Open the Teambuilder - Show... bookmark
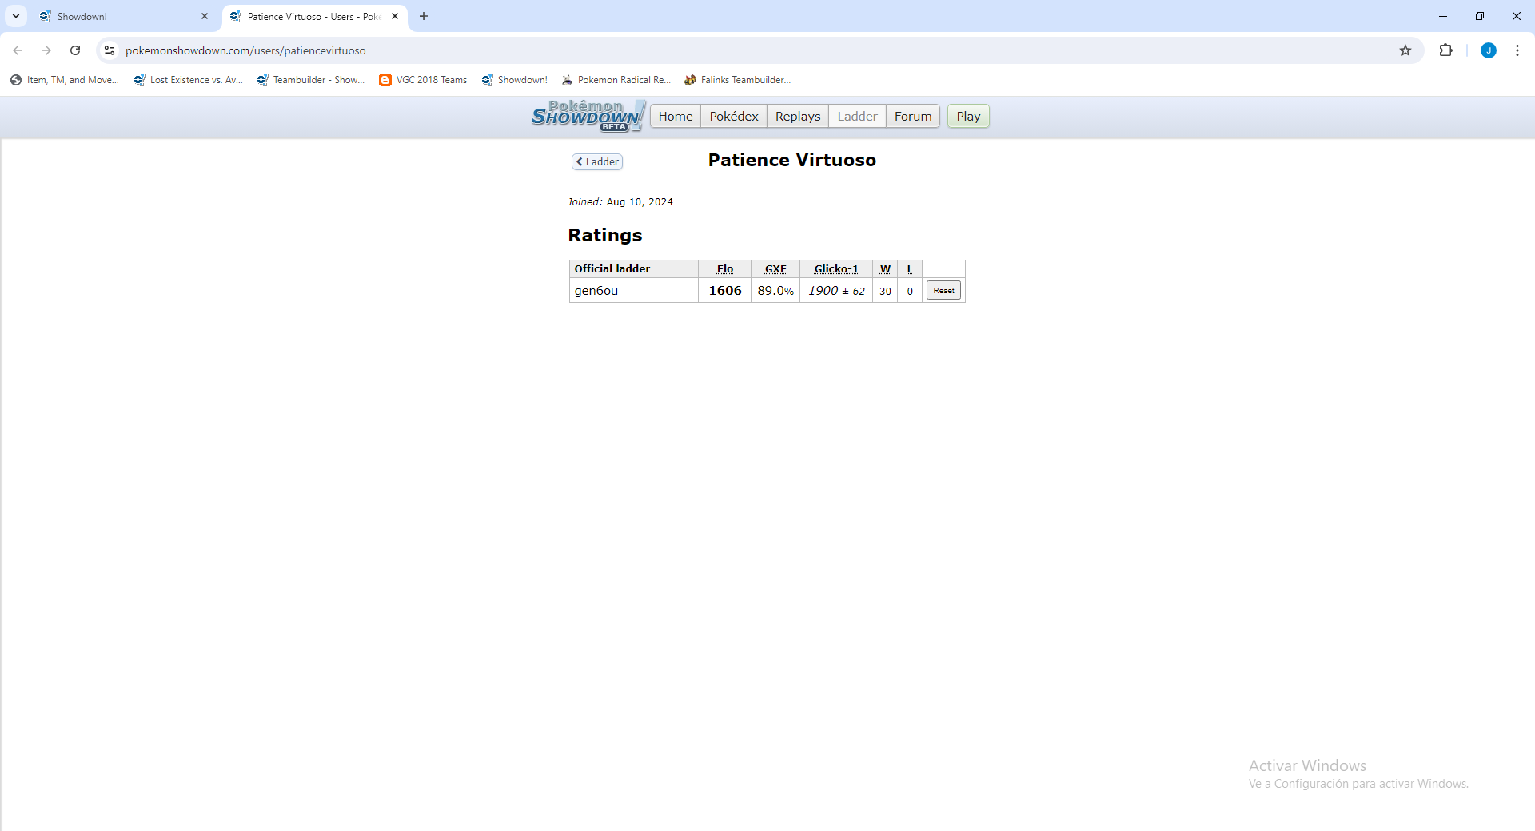The width and height of the screenshot is (1535, 831). [x=311, y=80]
